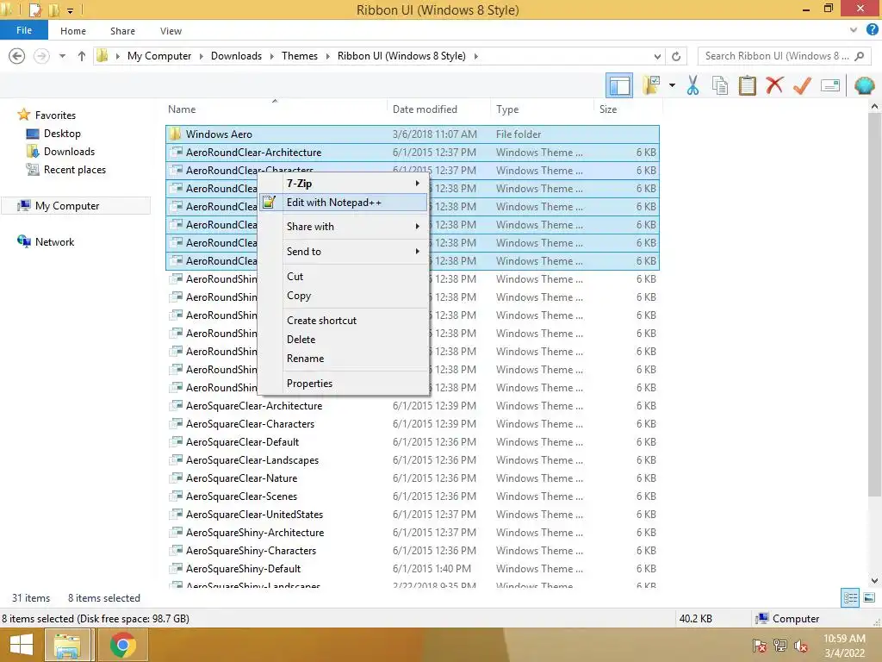The width and height of the screenshot is (882, 662).
Task: Click the Cut scissors toolbar icon
Action: tap(693, 85)
